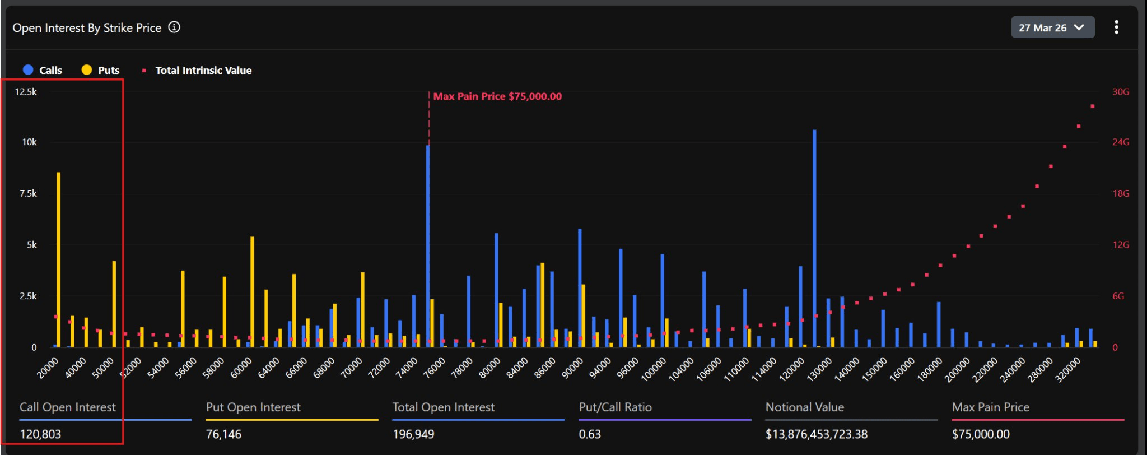
Task: Select the Max Pain Price $75,000.00 chart annotation
Action: 497,96
